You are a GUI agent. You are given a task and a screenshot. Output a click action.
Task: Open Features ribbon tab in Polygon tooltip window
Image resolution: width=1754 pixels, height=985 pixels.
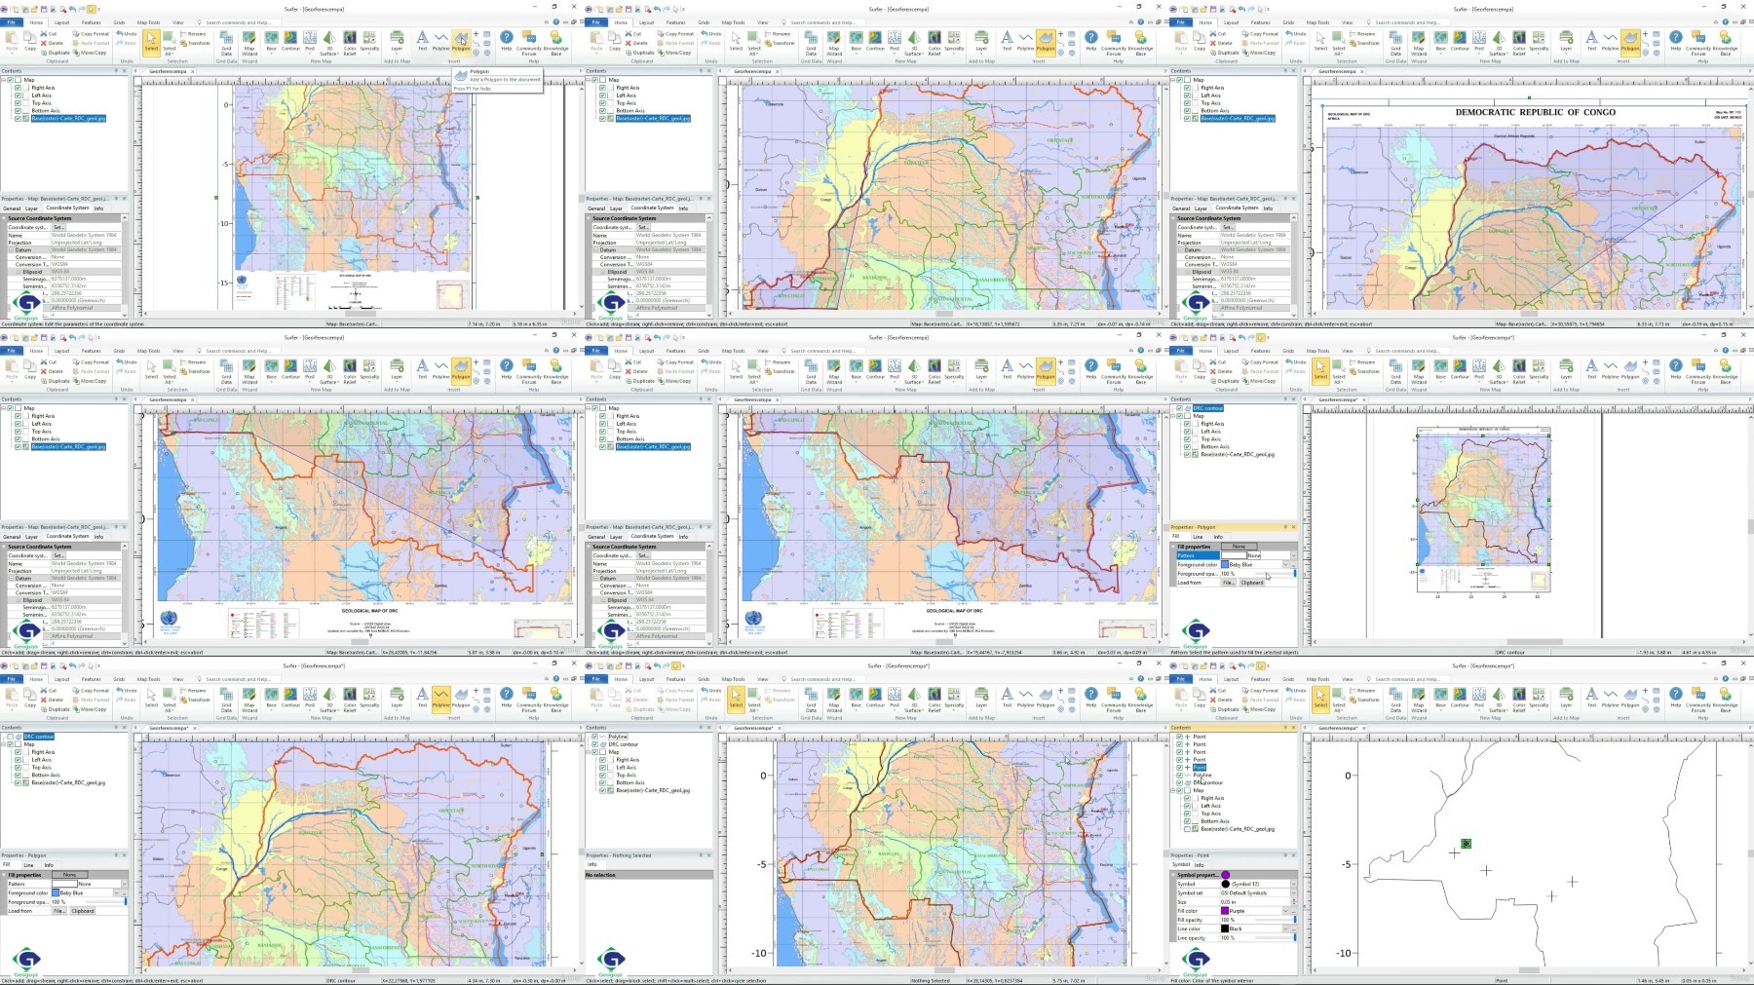[91, 21]
